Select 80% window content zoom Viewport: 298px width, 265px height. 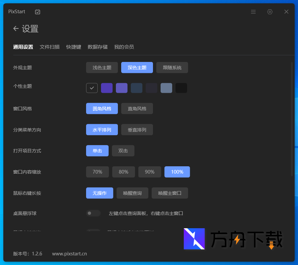tap(124, 172)
